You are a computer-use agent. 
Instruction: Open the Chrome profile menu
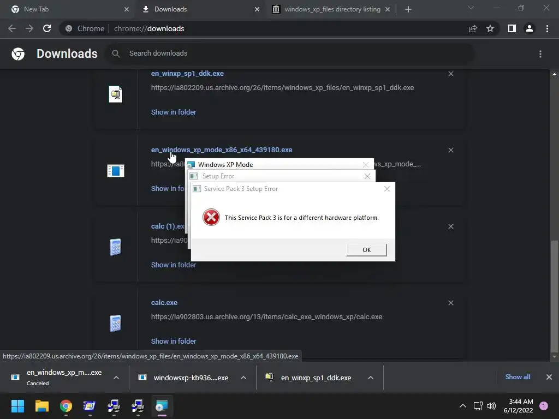(x=530, y=28)
